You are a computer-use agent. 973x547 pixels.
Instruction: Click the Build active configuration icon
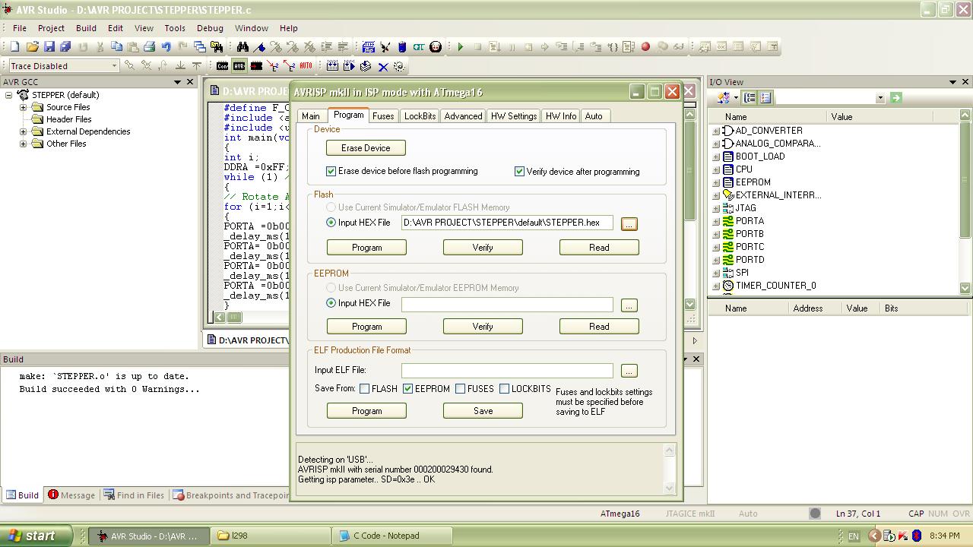pos(332,66)
